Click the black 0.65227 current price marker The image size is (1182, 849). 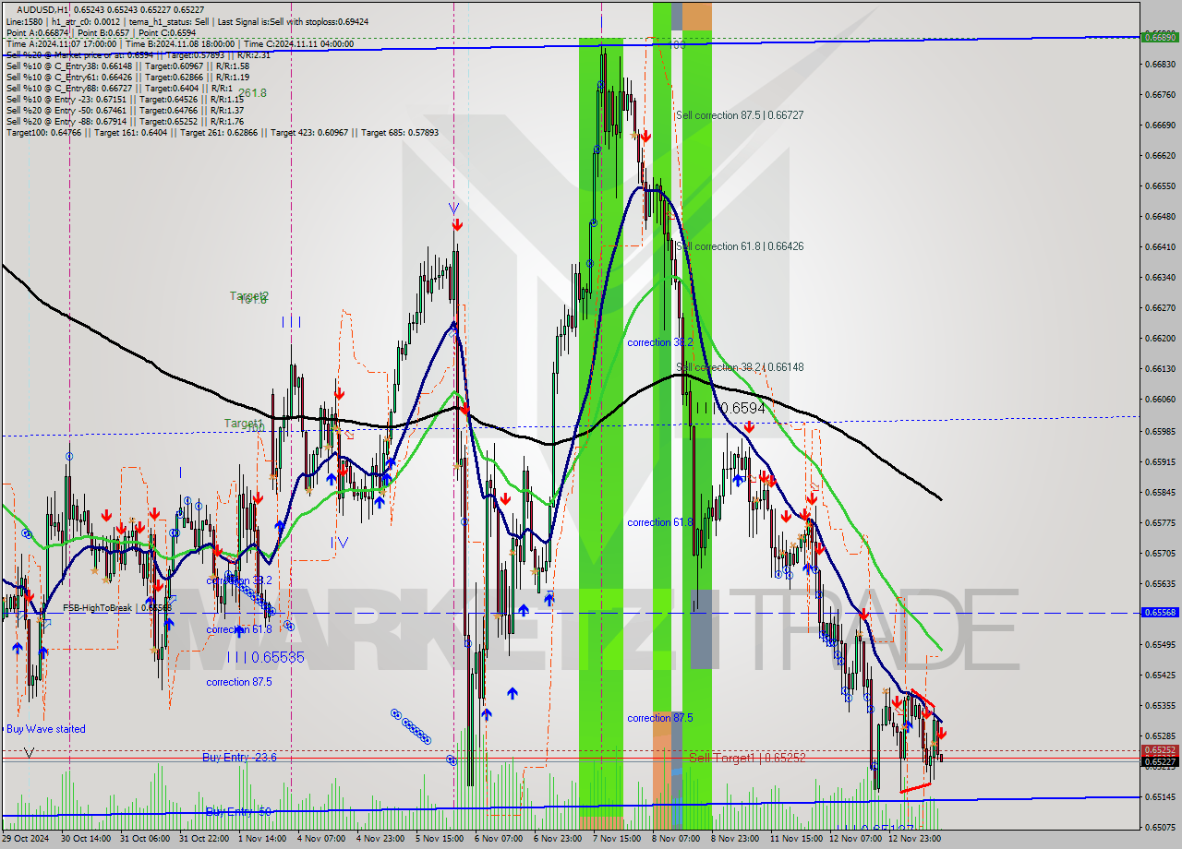coord(1161,762)
